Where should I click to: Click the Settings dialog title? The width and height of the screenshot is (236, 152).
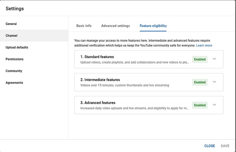[x=15, y=9]
